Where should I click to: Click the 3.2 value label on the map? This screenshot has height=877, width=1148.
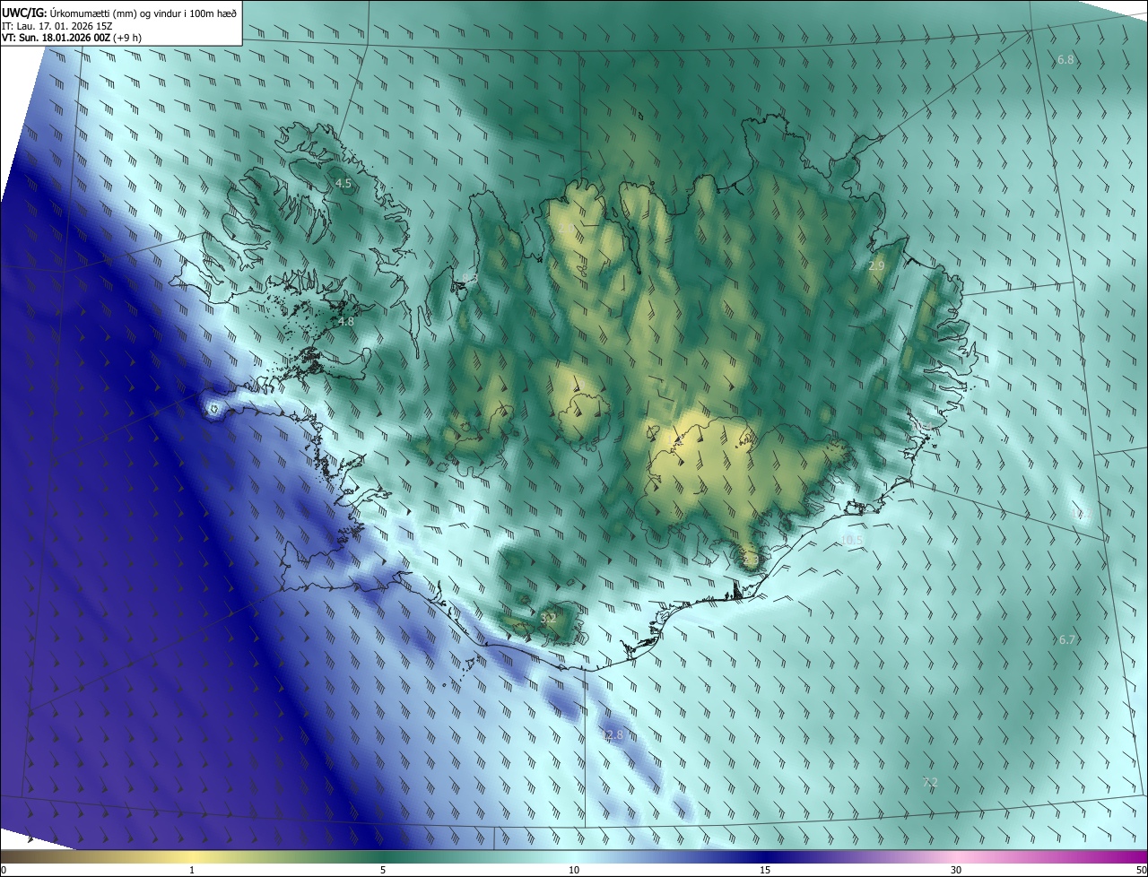549,618
